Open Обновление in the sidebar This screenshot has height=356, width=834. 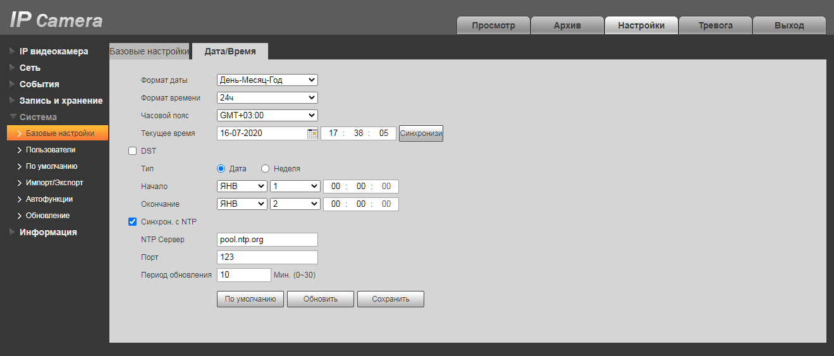tap(48, 216)
